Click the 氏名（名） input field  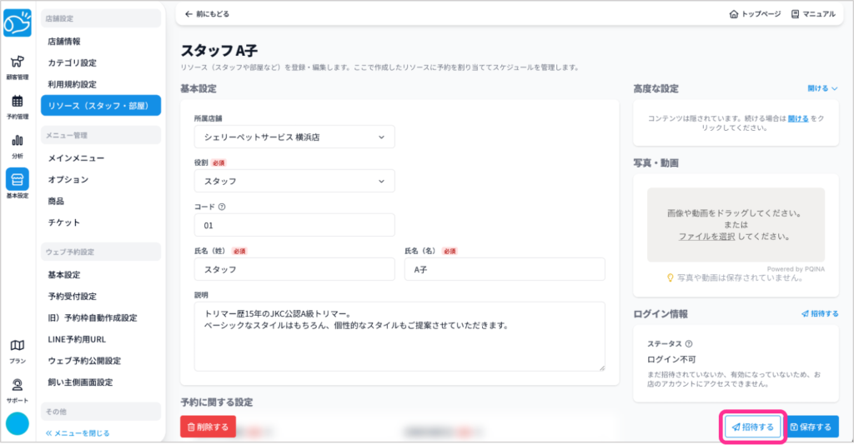click(505, 269)
